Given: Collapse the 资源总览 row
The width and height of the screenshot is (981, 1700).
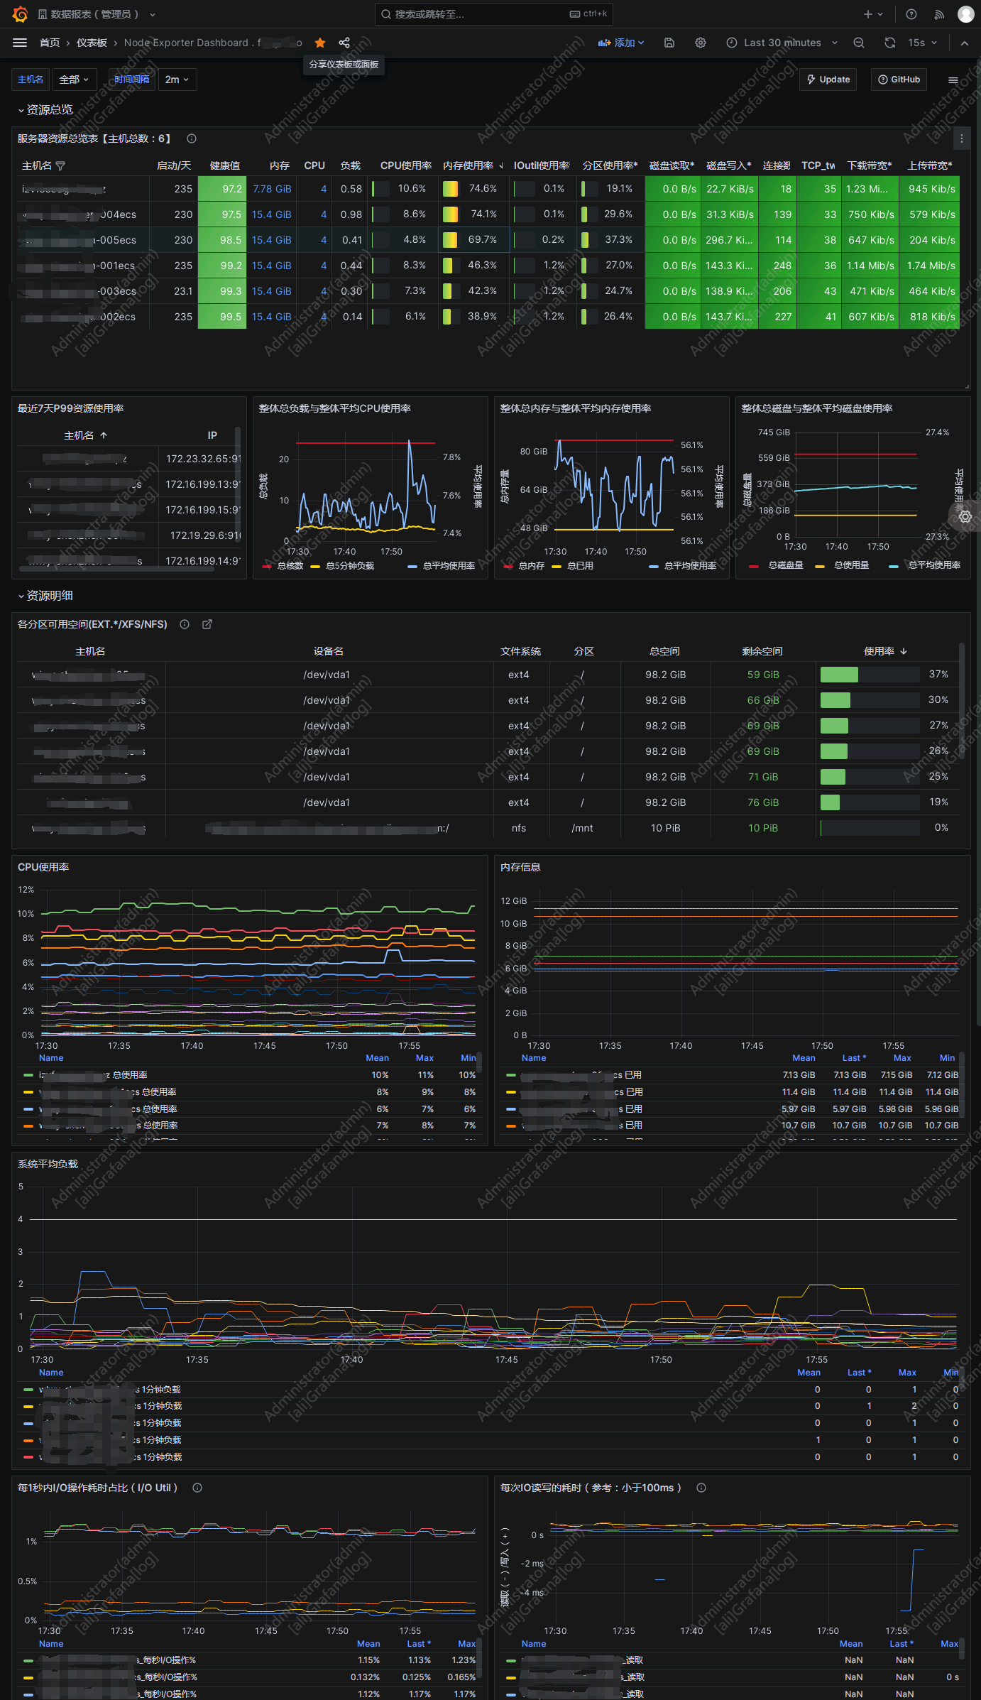Looking at the screenshot, I should tap(45, 109).
